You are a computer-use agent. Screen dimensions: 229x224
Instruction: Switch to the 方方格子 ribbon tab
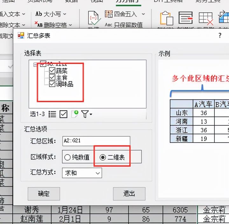[128, 1]
